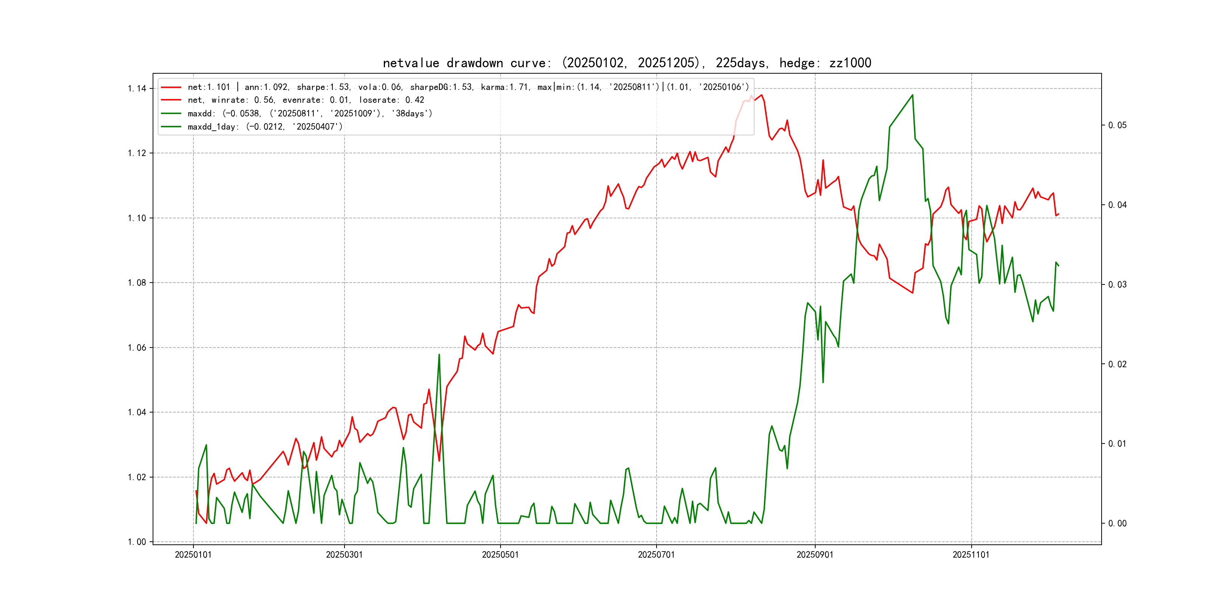Click the 1.00 left y-axis label
Image resolution: width=1224 pixels, height=612 pixels.
(137, 542)
